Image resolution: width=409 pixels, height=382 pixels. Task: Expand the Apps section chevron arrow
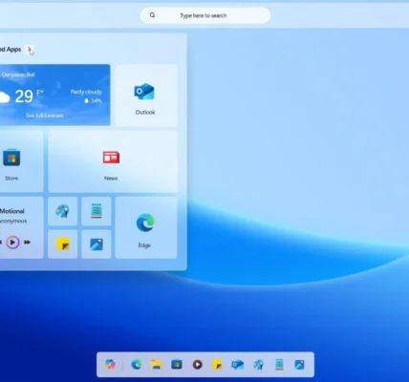[x=29, y=50]
